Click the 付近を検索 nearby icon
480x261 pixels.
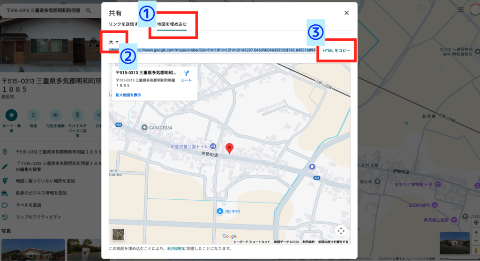point(55,115)
